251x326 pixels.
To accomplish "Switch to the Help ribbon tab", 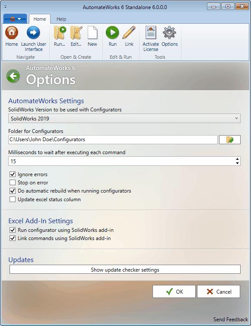I will click(61, 19).
